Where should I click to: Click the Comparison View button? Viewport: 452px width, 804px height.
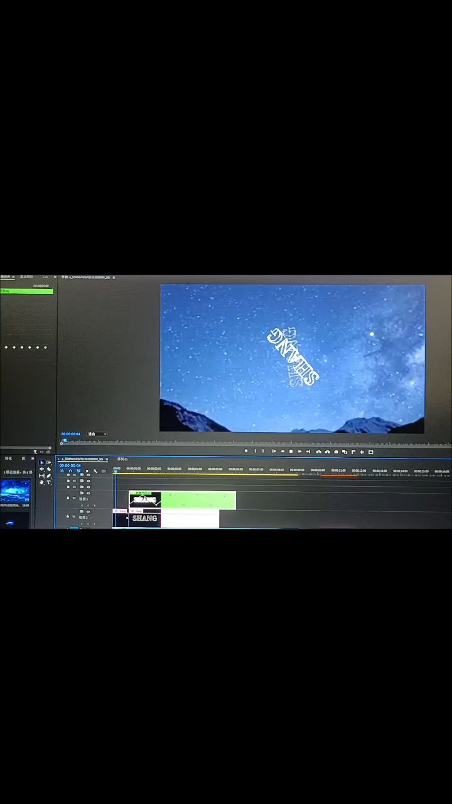(x=344, y=451)
